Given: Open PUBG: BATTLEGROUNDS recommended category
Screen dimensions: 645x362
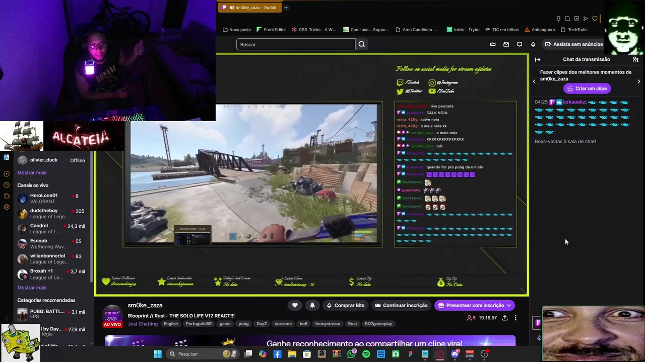Looking at the screenshot, I should tap(52, 314).
